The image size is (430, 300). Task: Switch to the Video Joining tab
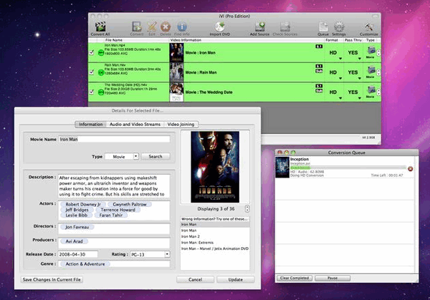click(180, 124)
